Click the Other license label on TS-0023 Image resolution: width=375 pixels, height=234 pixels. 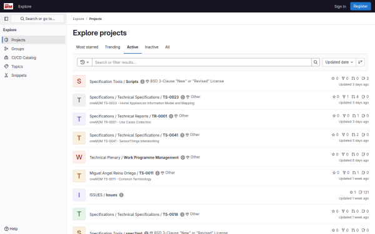tap(196, 97)
